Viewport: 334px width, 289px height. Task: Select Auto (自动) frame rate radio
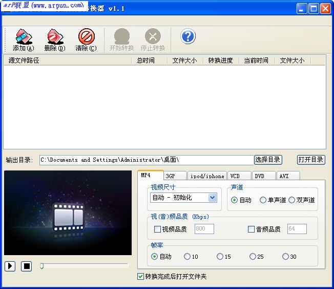[x=154, y=256]
